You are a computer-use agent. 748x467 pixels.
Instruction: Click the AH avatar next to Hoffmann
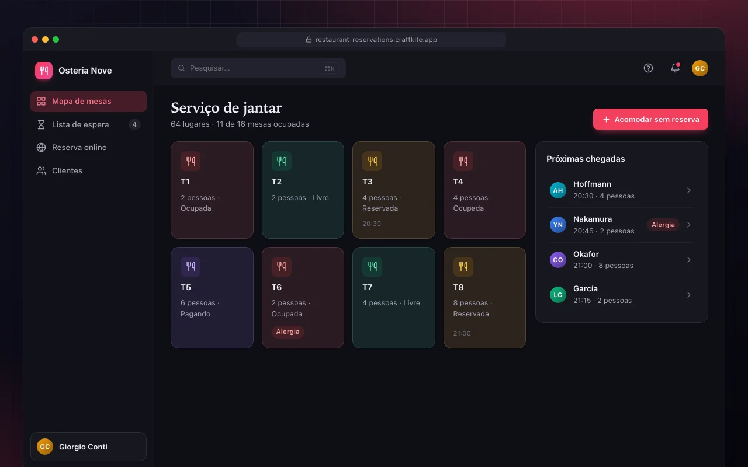(x=558, y=190)
